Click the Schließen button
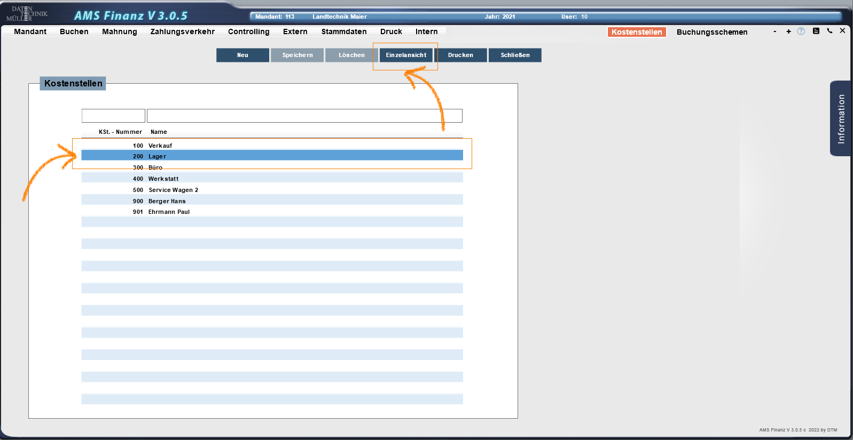This screenshot has height=440, width=853. (x=515, y=55)
